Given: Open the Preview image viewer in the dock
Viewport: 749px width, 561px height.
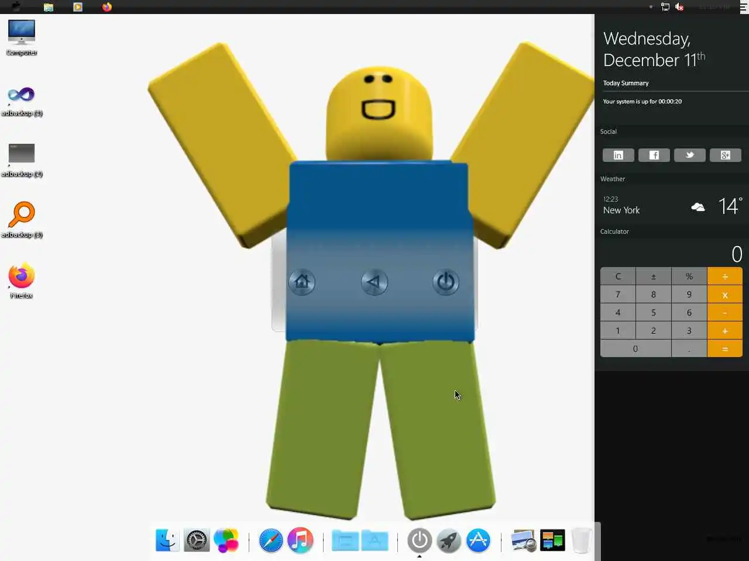Looking at the screenshot, I should [523, 541].
